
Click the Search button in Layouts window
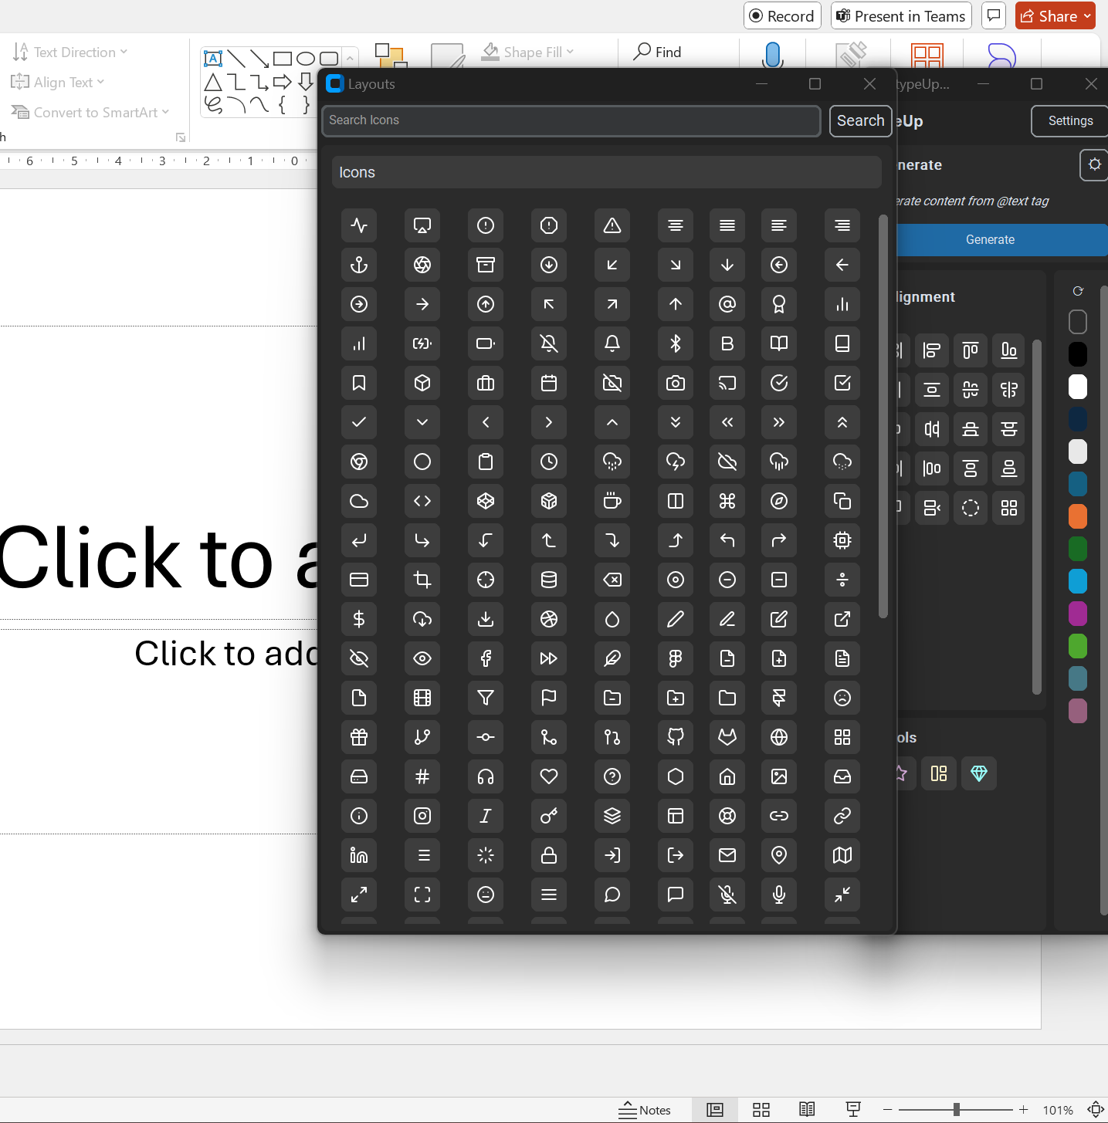click(861, 120)
